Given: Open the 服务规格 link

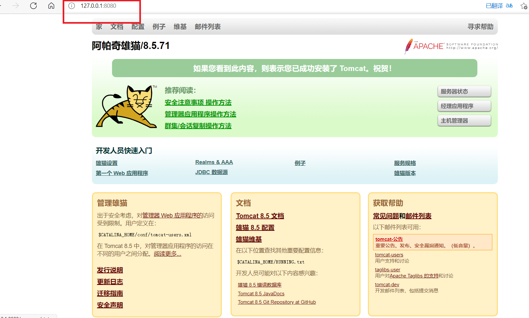Looking at the screenshot, I should point(405,163).
